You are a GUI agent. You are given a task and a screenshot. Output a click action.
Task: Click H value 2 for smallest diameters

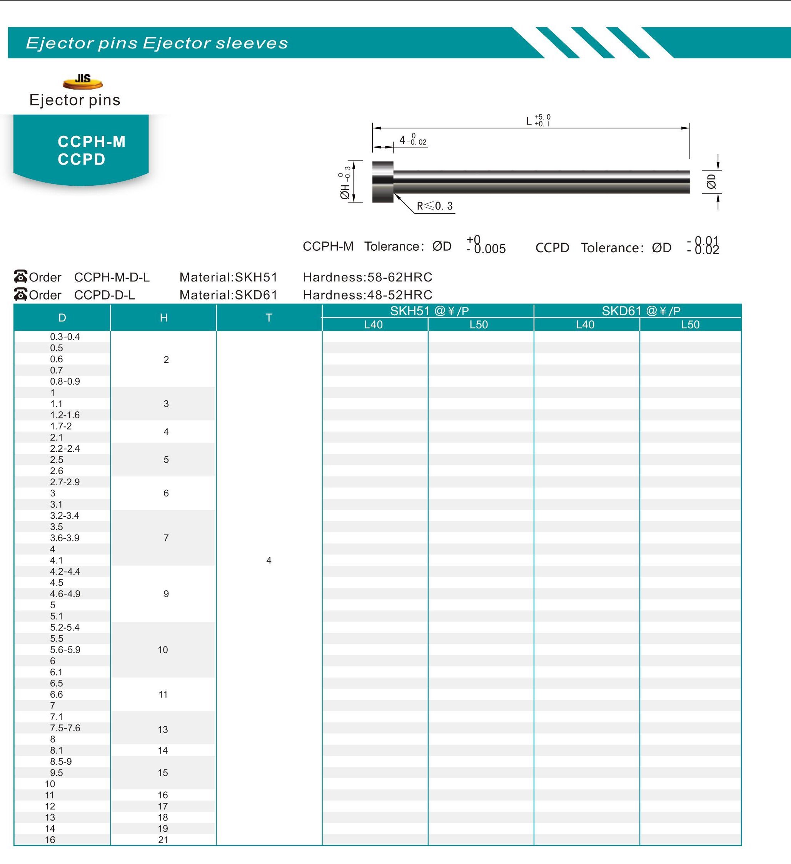tap(166, 360)
